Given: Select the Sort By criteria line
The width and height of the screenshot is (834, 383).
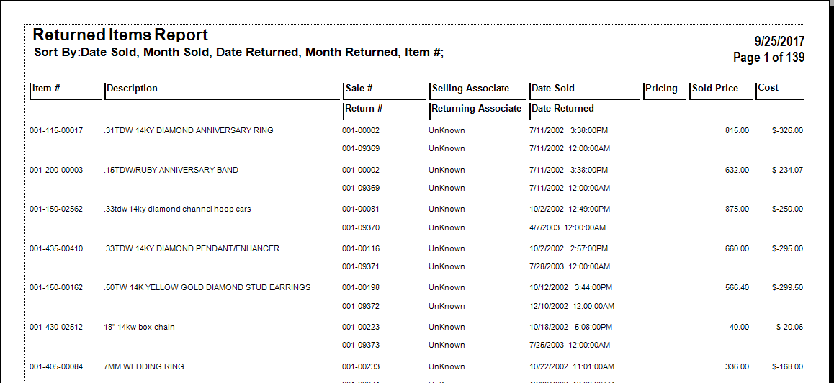Looking at the screenshot, I should (238, 53).
